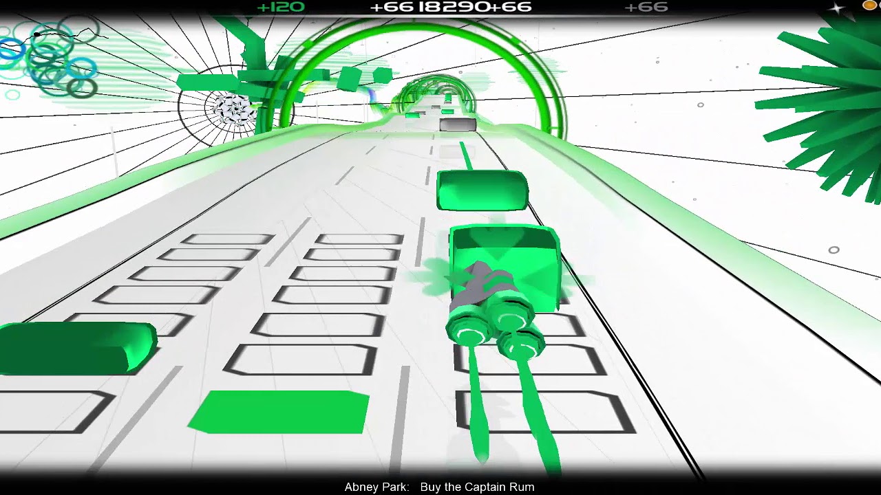Click the orange circle icon in top corner
Viewport: 881px width, 495px height.
coord(870,5)
